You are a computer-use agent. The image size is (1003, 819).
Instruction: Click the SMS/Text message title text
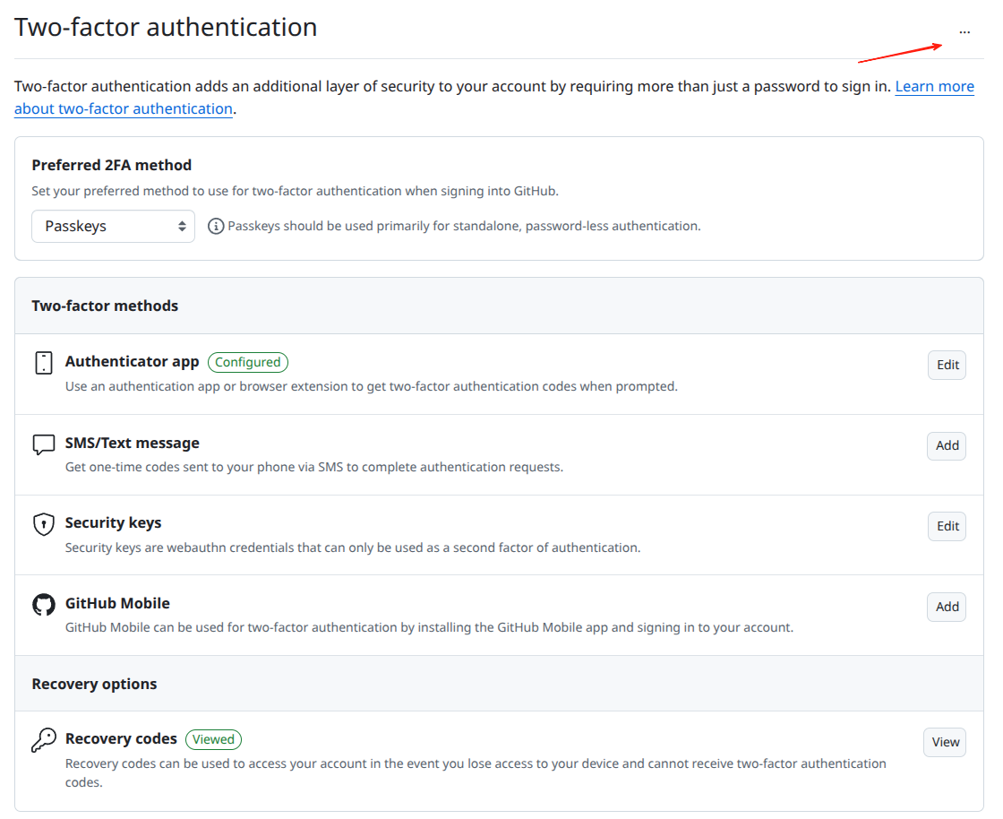[x=133, y=443]
